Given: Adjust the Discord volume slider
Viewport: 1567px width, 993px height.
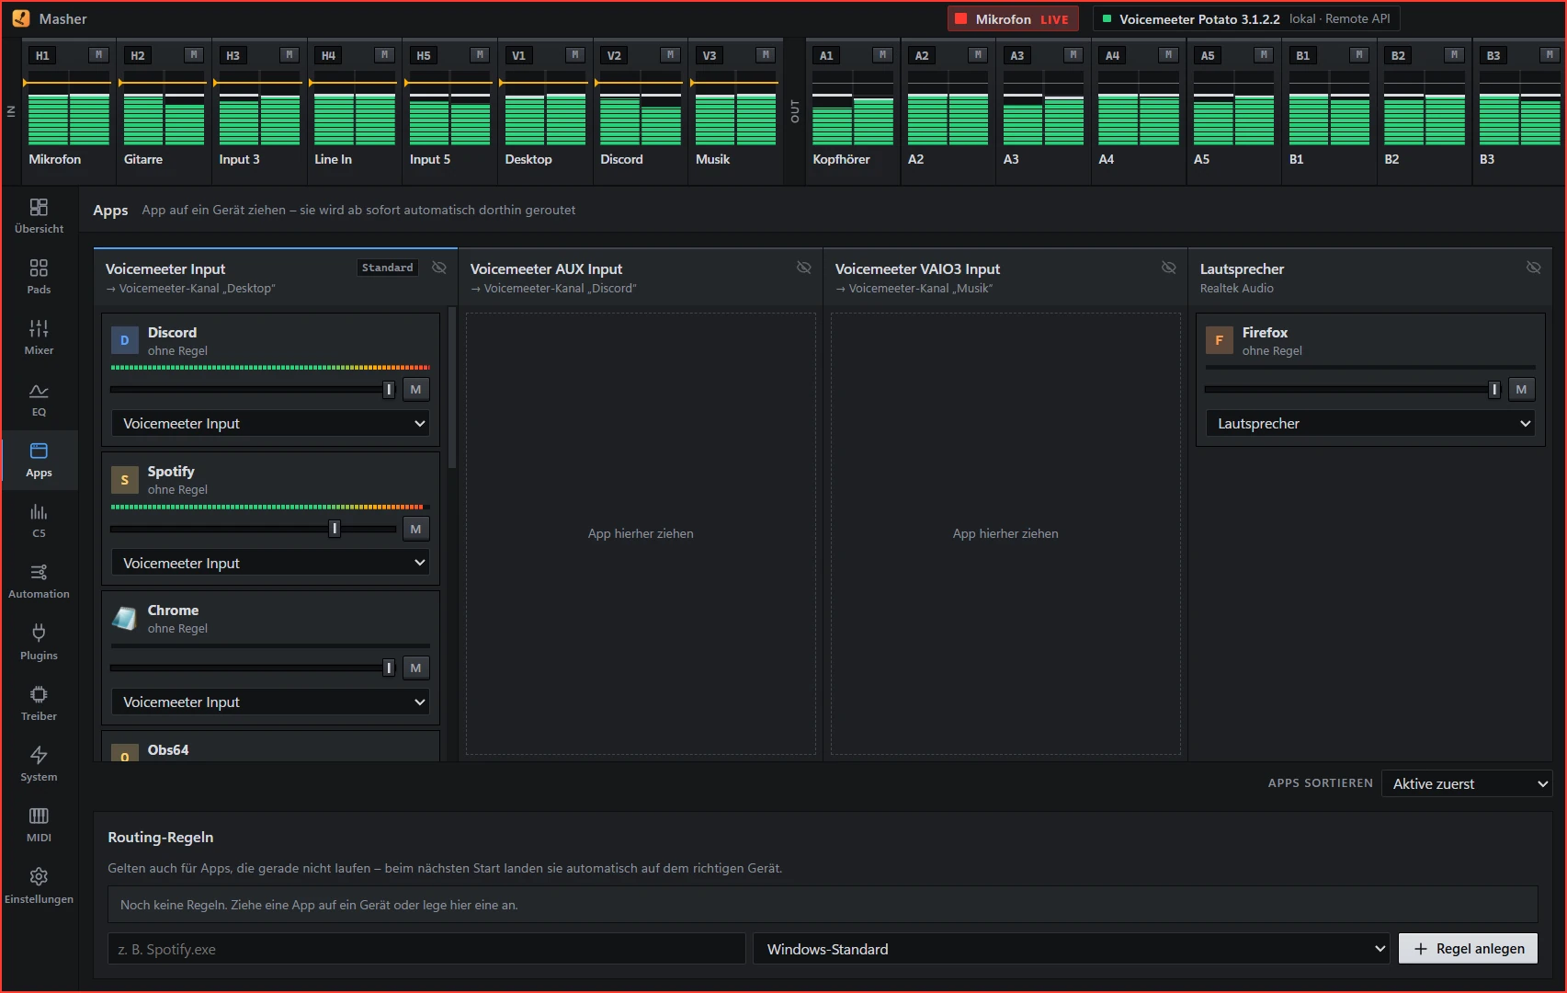Looking at the screenshot, I should pos(253,390).
